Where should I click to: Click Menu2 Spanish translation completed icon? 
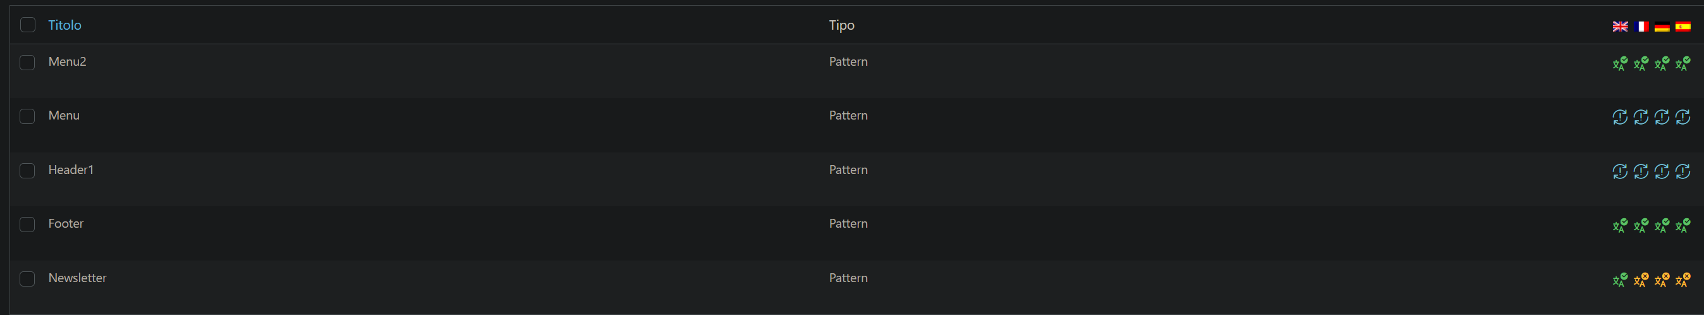click(1682, 63)
